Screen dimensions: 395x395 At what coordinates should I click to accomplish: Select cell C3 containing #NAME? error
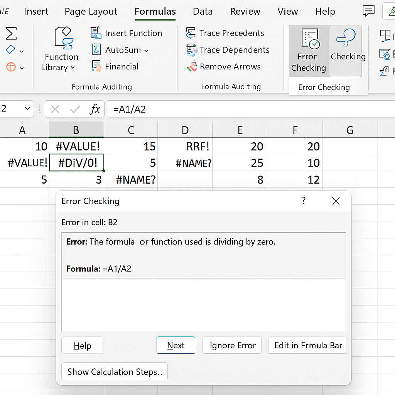point(131,179)
